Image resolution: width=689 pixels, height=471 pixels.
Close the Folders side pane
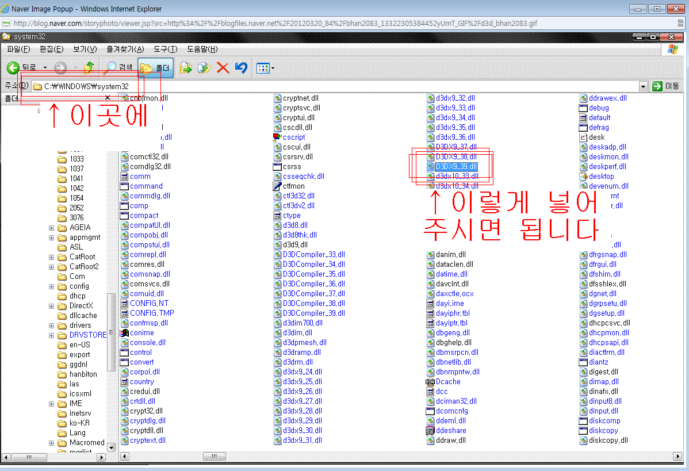tap(108, 98)
